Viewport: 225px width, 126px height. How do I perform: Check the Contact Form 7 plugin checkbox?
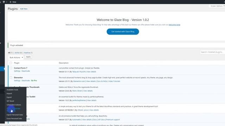pos(11,68)
